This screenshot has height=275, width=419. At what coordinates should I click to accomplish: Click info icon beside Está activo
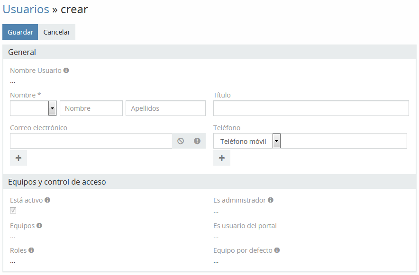(x=47, y=200)
